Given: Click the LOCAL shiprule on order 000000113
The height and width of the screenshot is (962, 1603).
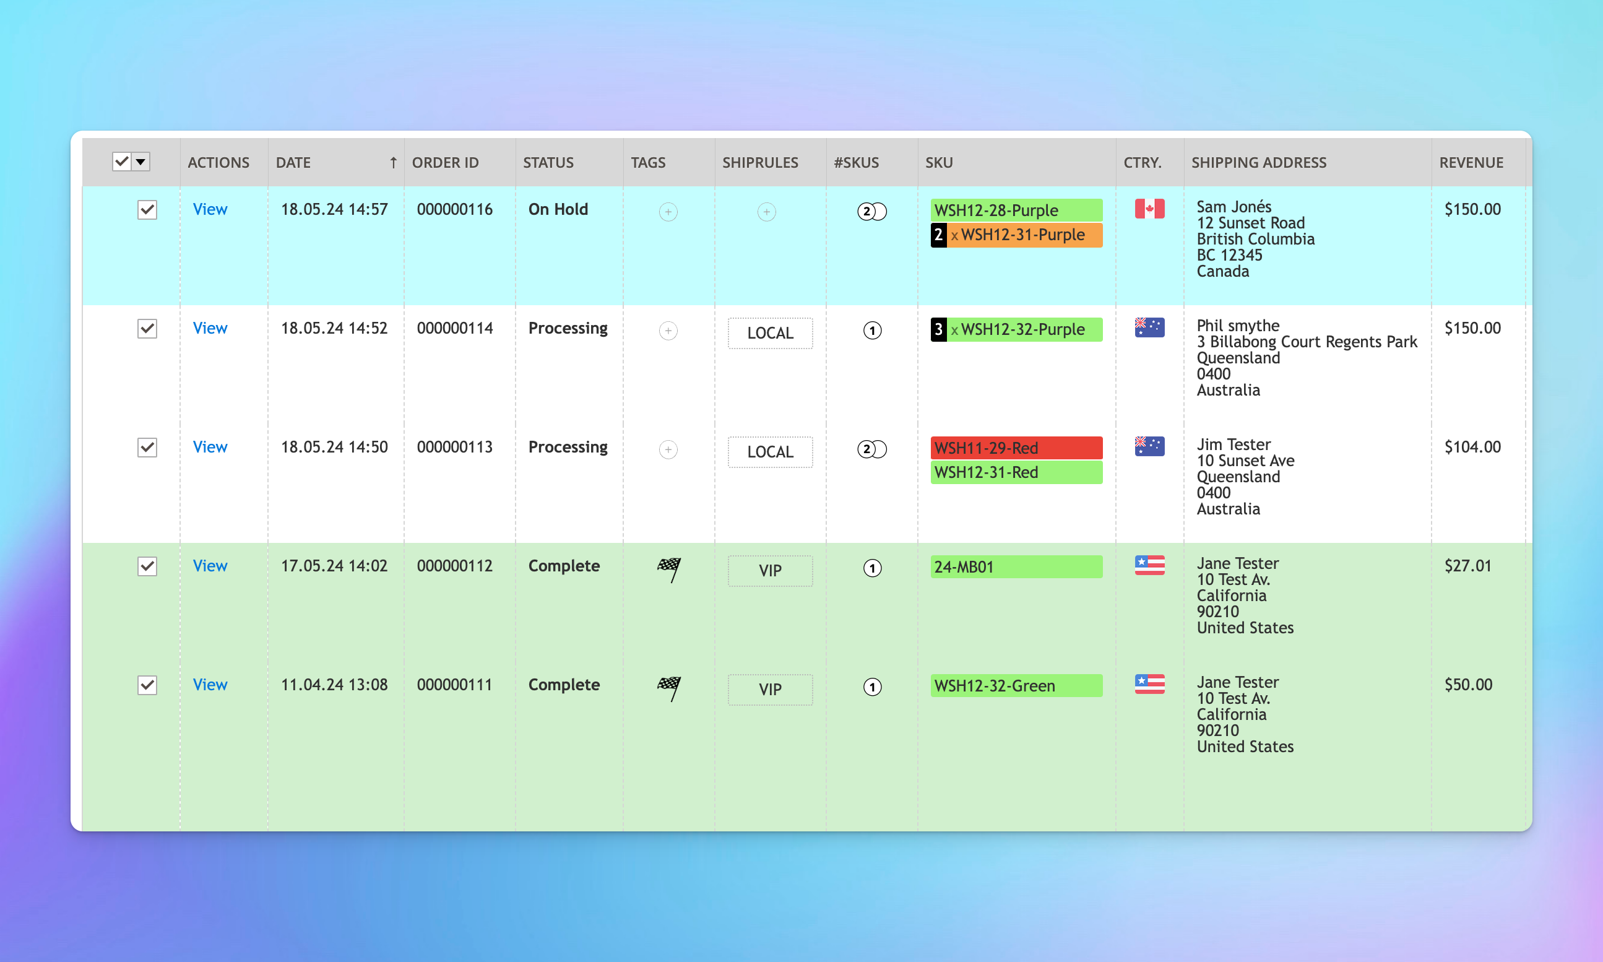Looking at the screenshot, I should (770, 452).
